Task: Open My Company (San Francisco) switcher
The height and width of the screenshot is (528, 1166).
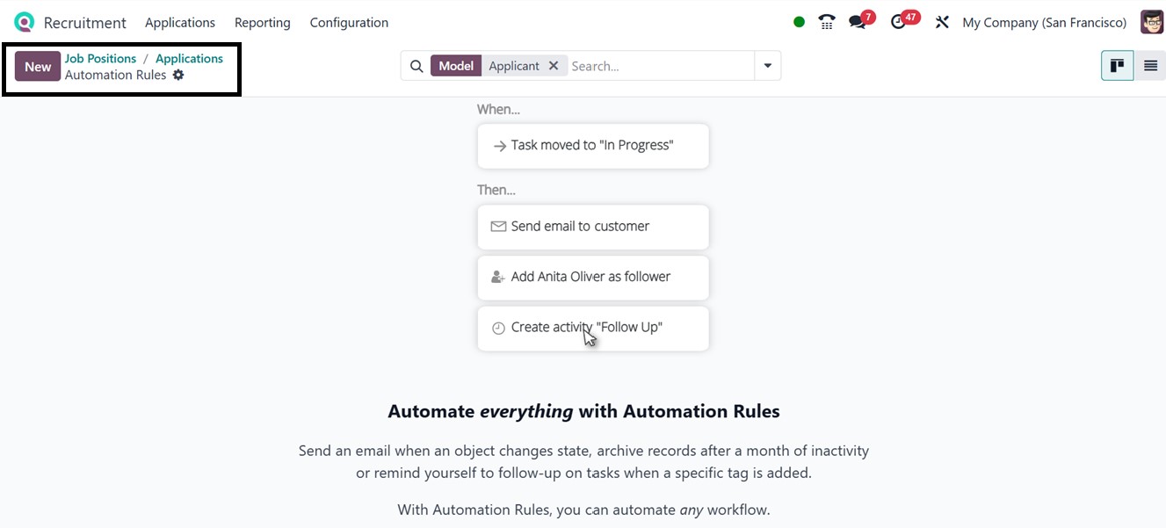Action: tap(1044, 22)
